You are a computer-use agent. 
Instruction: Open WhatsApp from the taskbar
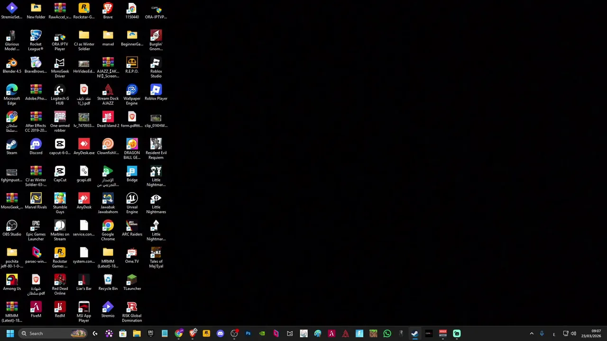pos(387,333)
